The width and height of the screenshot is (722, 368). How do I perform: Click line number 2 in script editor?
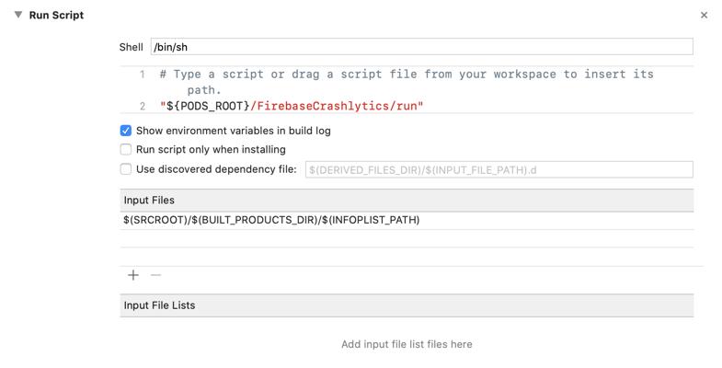point(143,106)
